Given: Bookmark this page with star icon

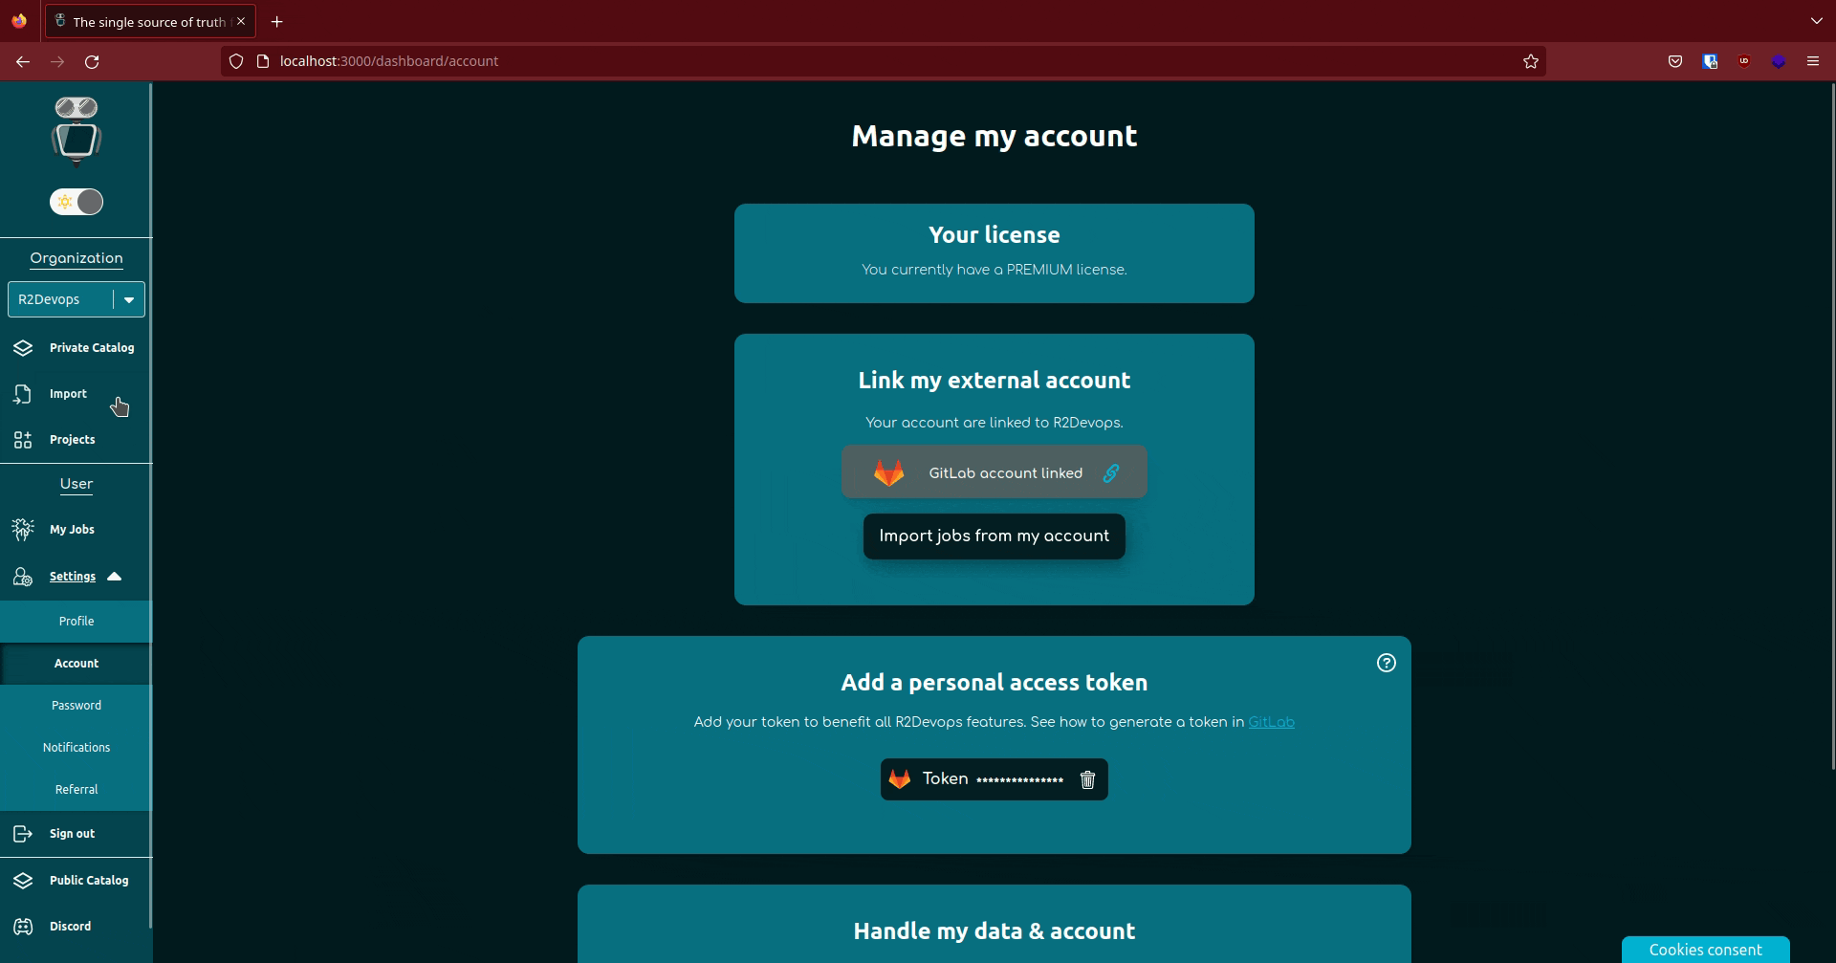Looking at the screenshot, I should point(1530,61).
